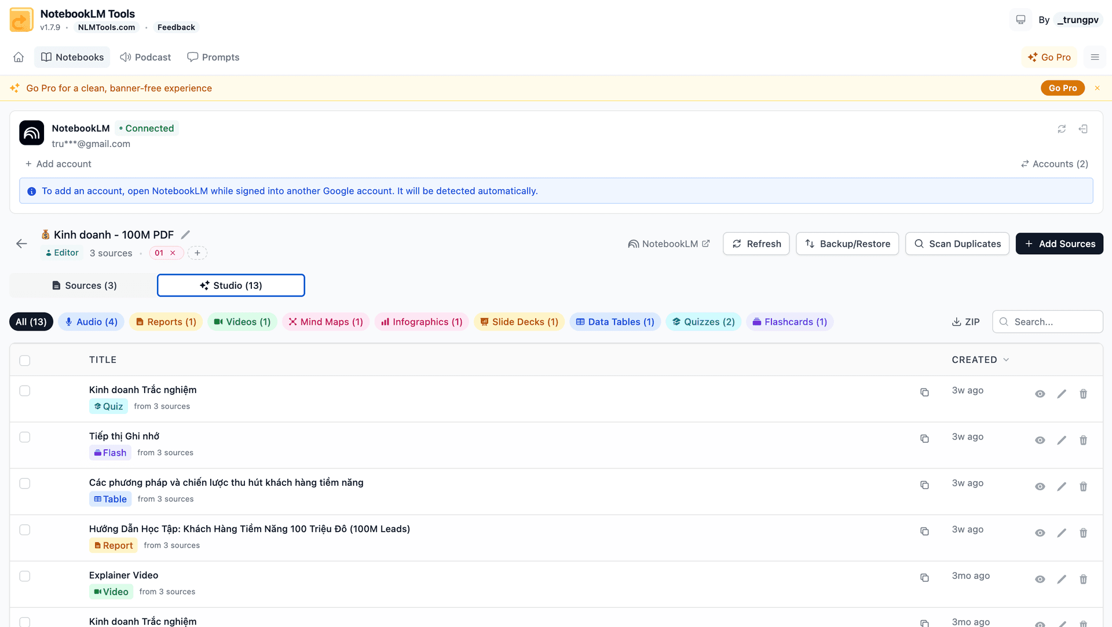Download all studio items as ZIP
Viewport: 1112px width, 627px height.
[965, 321]
